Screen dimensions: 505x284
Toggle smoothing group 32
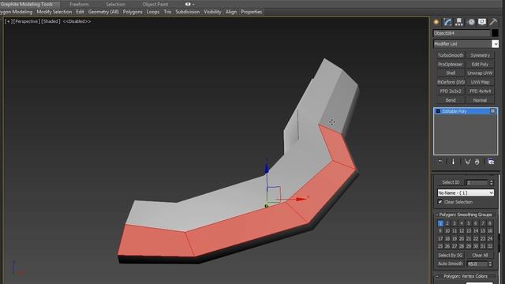pyautogui.click(x=490, y=246)
